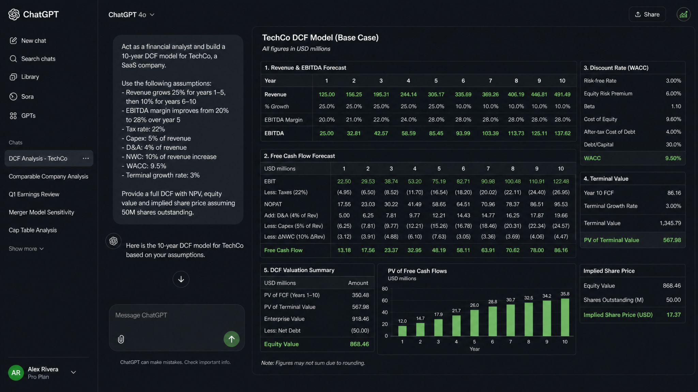
Task: Click the ChatGPT logo icon
Action: pos(14,14)
